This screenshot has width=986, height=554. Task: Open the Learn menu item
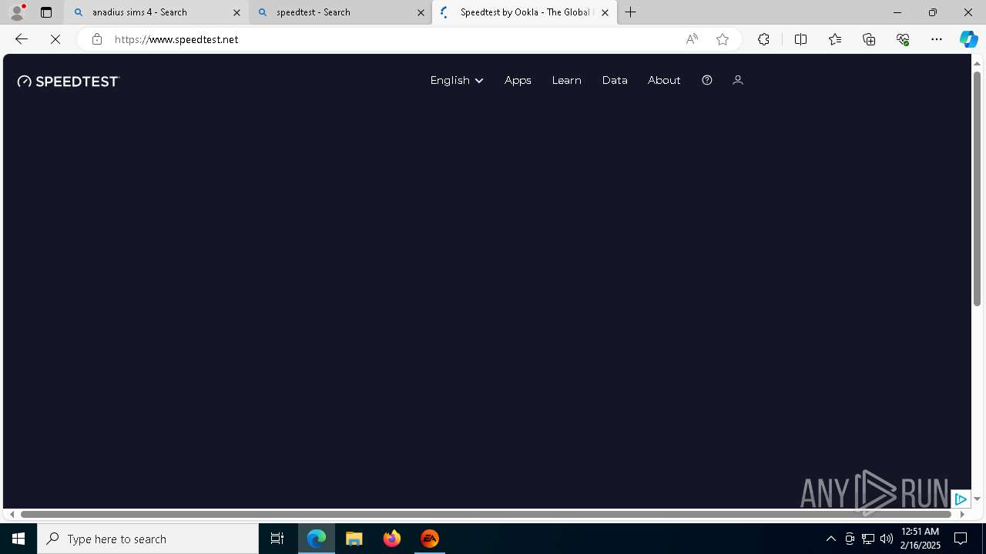(x=566, y=80)
